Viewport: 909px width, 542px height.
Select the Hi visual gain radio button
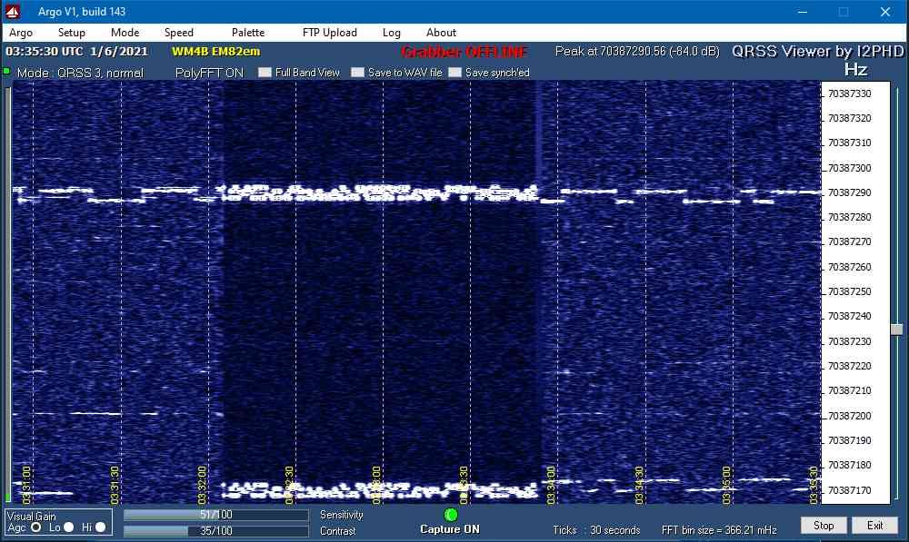(x=100, y=527)
